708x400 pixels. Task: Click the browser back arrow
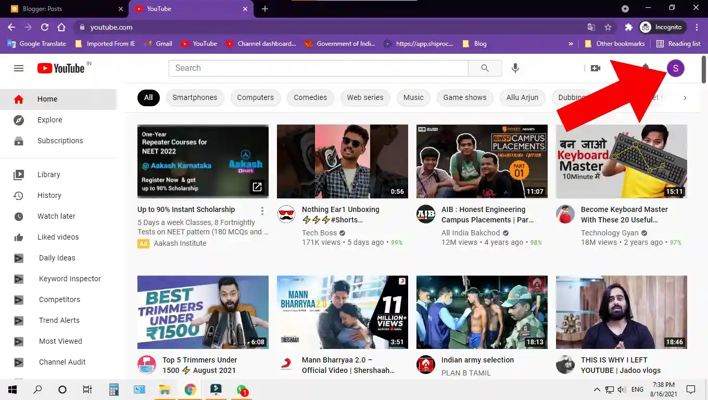pyautogui.click(x=11, y=27)
